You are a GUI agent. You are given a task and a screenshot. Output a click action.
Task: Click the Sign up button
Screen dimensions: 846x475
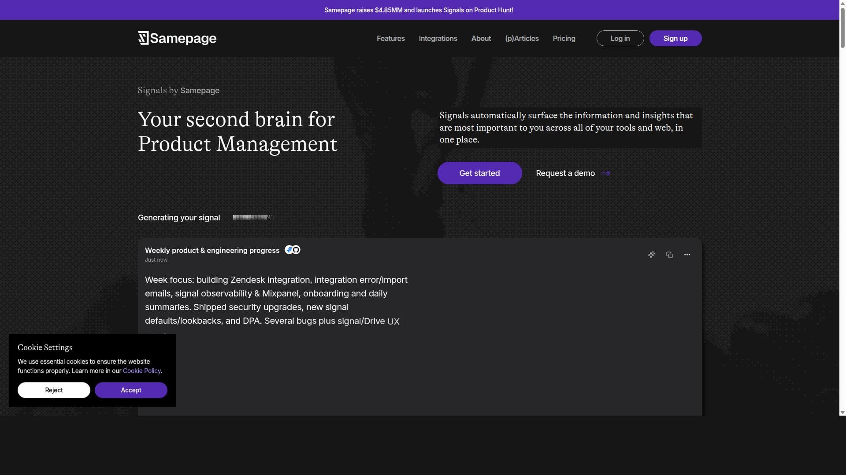pos(675,38)
